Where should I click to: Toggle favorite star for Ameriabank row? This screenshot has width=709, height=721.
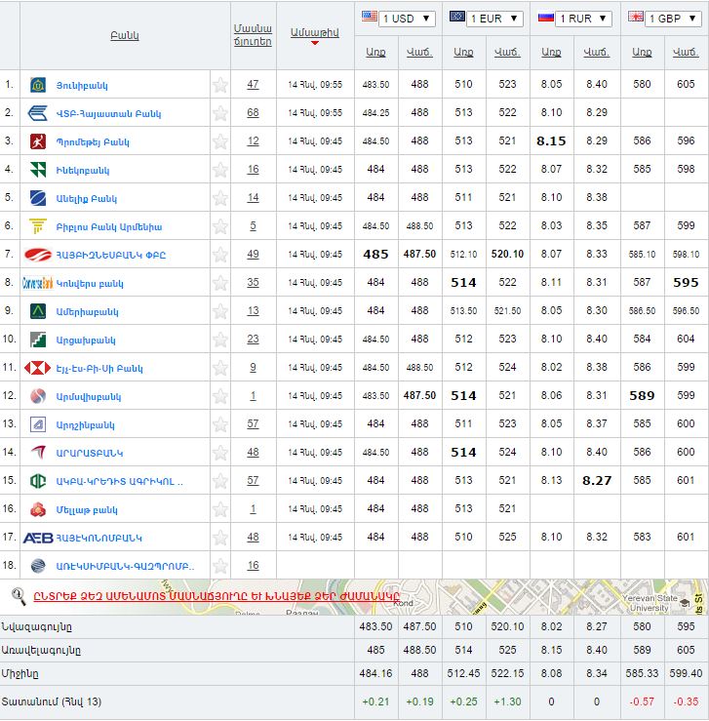pyautogui.click(x=220, y=311)
